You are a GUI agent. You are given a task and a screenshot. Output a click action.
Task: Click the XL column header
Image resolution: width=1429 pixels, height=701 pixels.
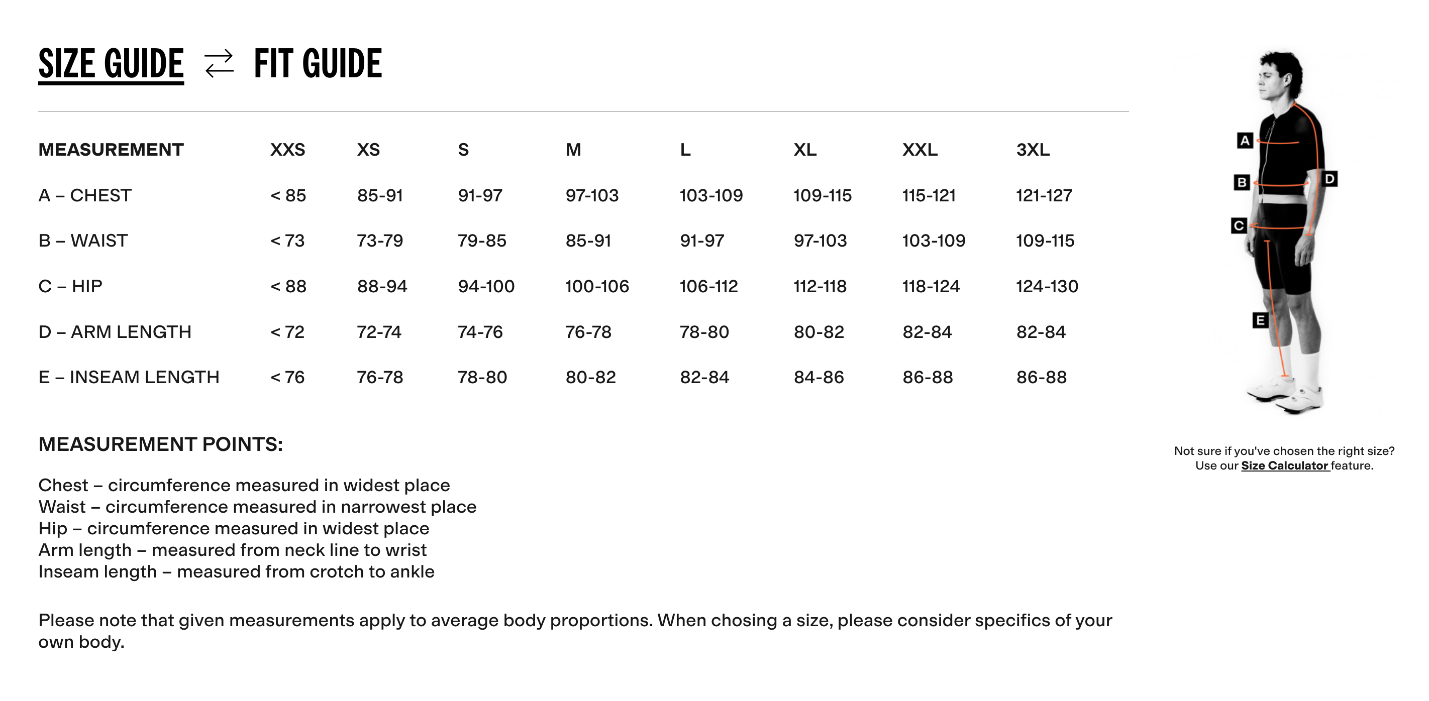(805, 150)
